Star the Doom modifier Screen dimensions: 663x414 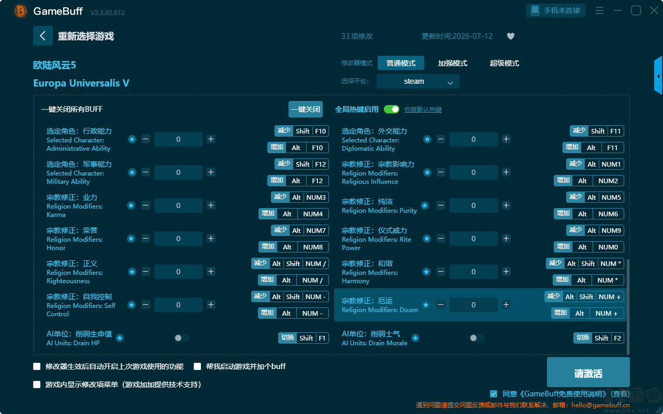click(x=426, y=305)
